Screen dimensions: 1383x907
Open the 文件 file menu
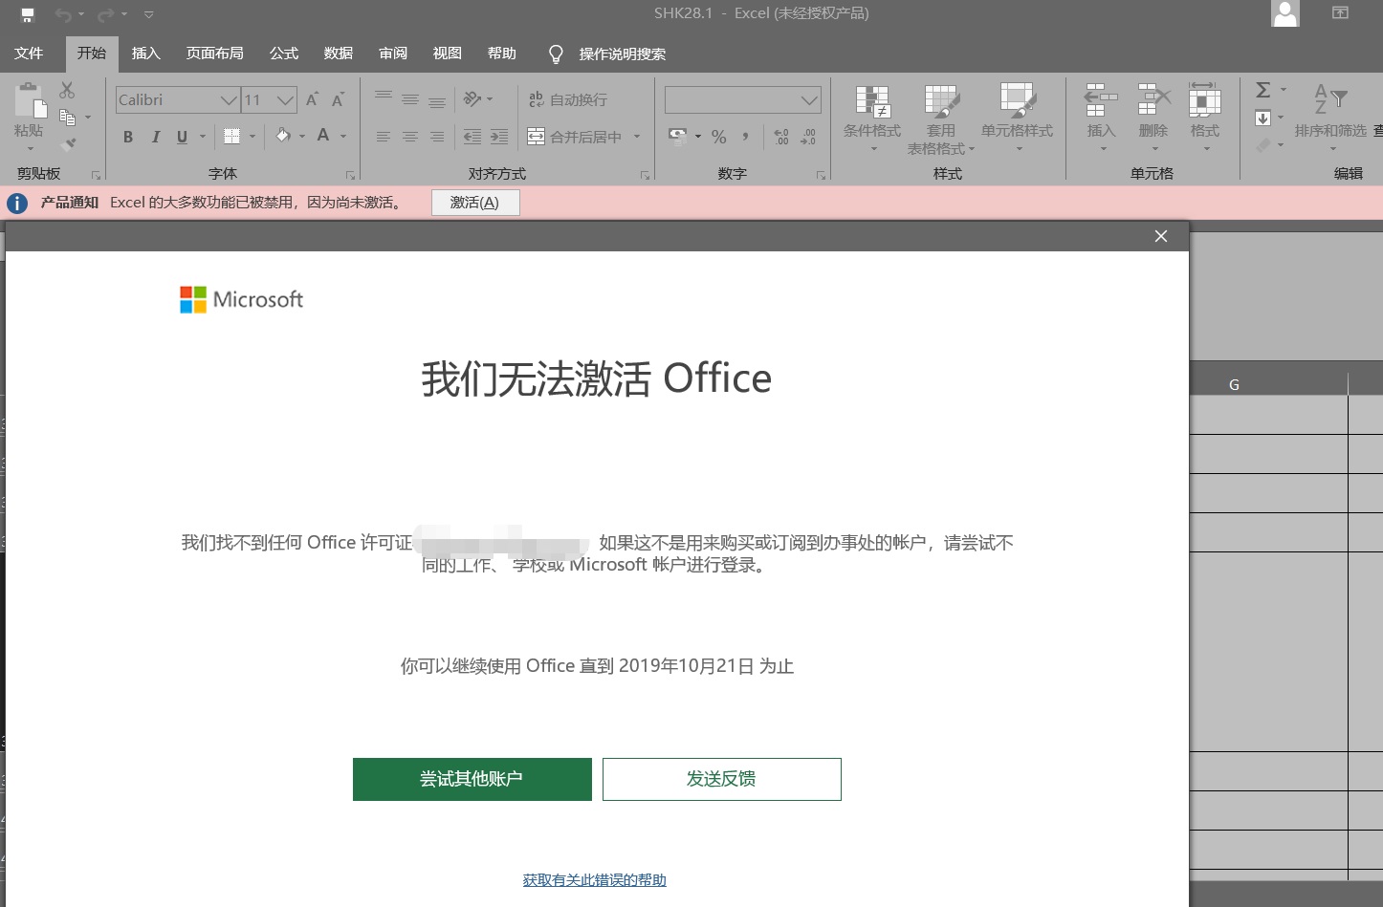tap(29, 54)
